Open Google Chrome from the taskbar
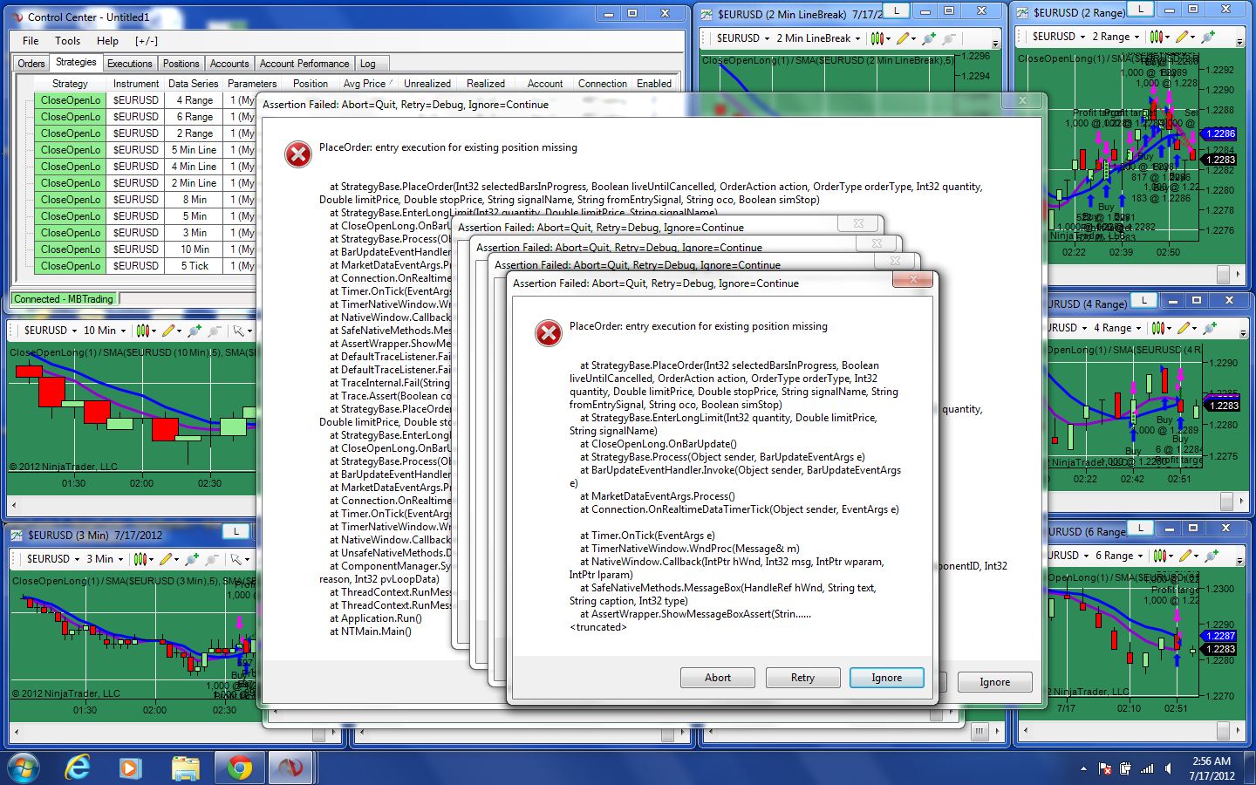Screen dimensions: 1256x785 239,768
